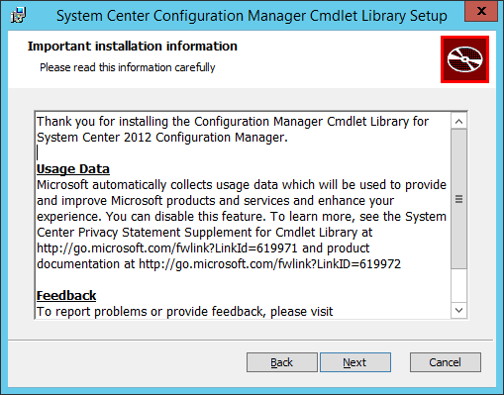
Task: Click the Usage Data heading
Action: pos(73,169)
